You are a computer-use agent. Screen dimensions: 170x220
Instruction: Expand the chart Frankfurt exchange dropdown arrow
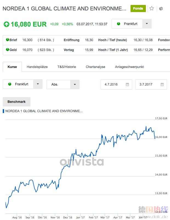click(x=38, y=84)
